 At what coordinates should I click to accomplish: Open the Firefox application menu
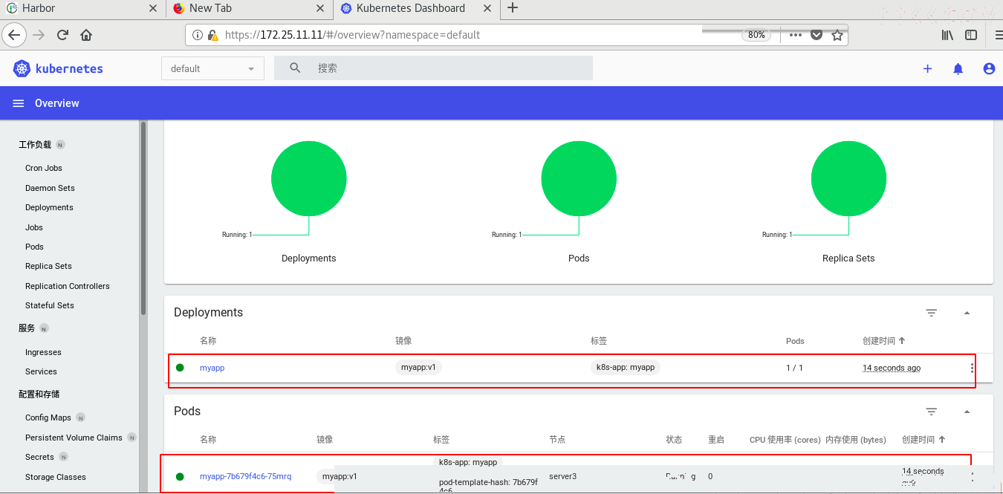(998, 35)
